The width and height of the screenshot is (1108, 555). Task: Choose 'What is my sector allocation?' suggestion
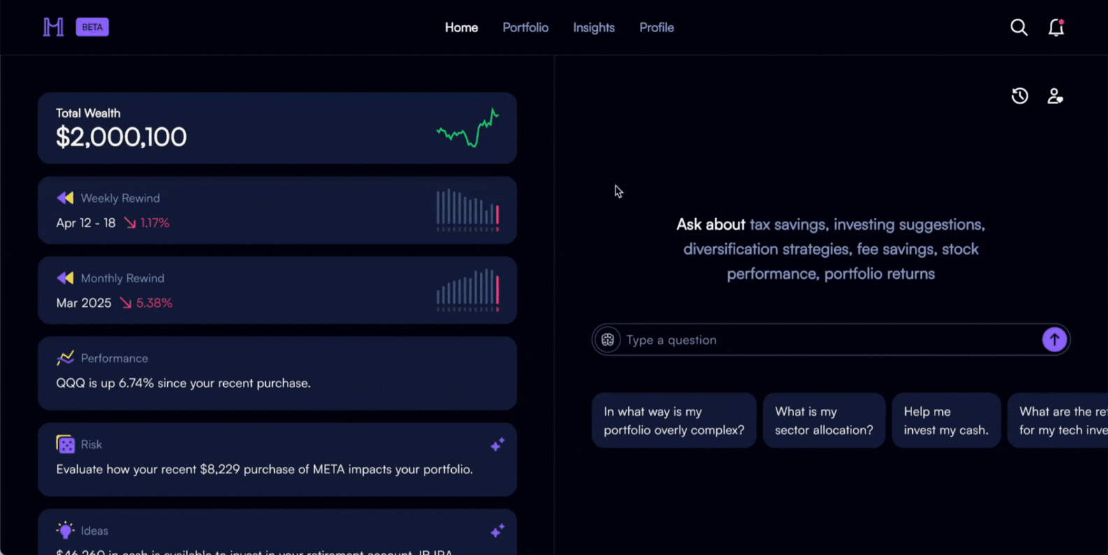point(824,421)
